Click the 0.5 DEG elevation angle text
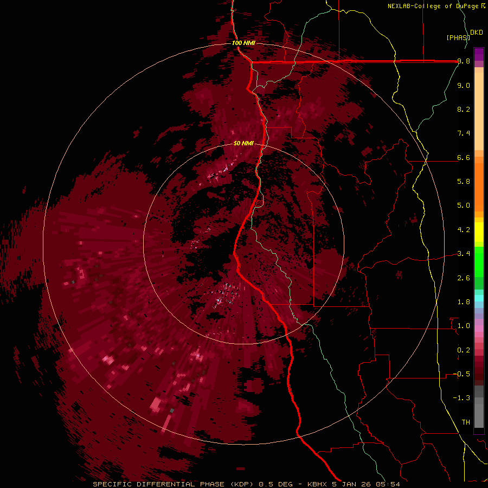This screenshot has height=488, width=488. (276, 484)
